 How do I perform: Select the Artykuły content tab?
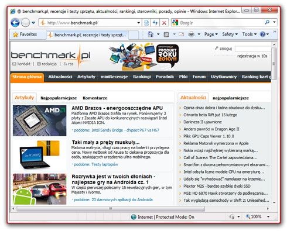tap(24, 98)
